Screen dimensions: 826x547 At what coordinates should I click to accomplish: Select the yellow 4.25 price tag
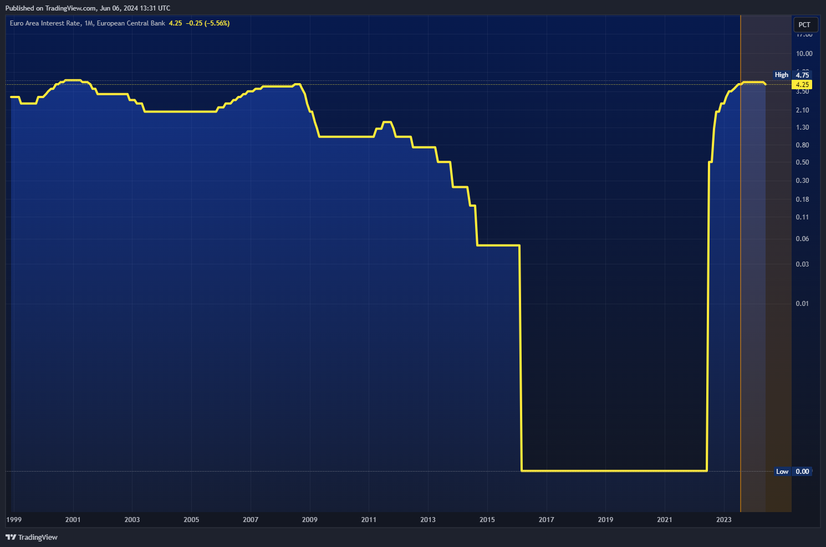point(802,85)
